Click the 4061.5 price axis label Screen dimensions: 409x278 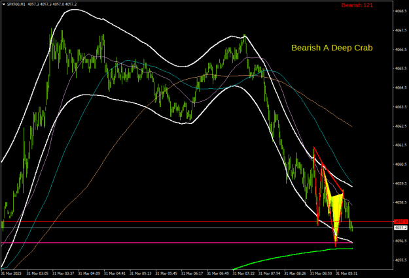click(400, 145)
